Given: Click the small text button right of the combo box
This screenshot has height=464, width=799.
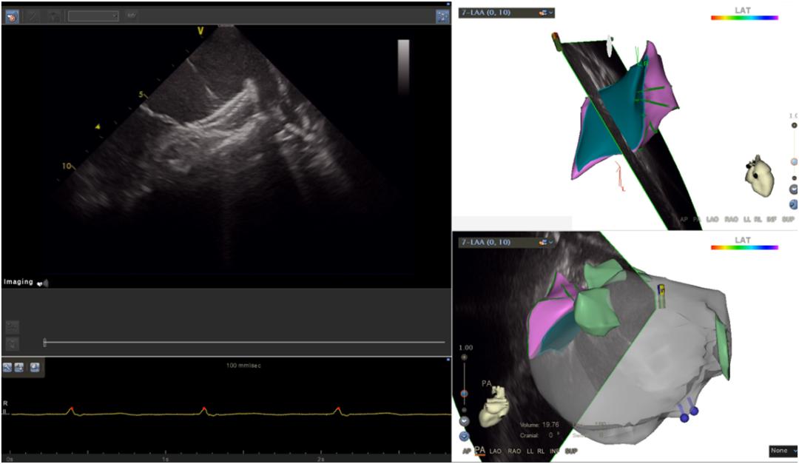Looking at the screenshot, I should point(132,16).
